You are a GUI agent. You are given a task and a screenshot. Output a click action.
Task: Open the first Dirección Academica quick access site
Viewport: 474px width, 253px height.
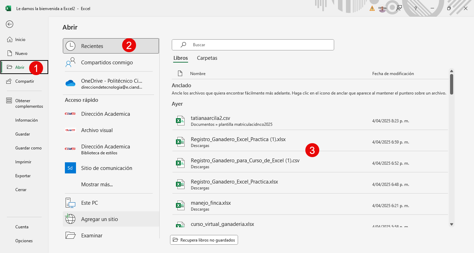click(x=111, y=114)
